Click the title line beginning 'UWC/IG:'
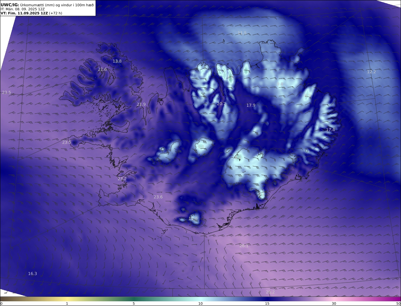The width and height of the screenshot is (401, 306). coord(47,5)
